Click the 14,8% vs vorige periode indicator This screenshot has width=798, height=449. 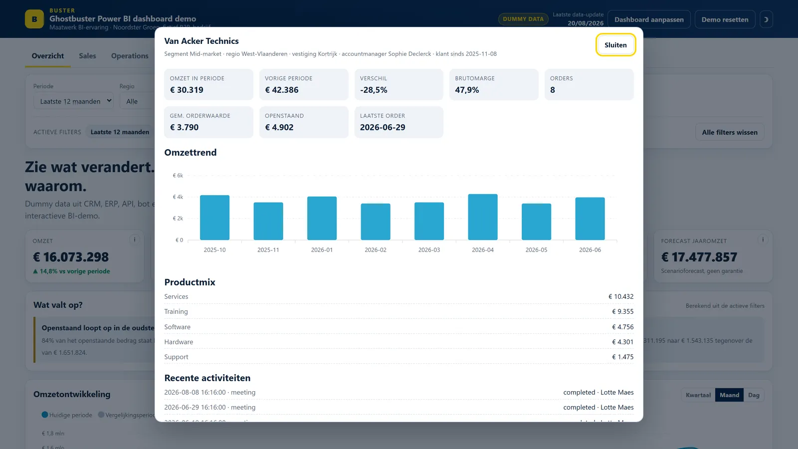tap(71, 271)
